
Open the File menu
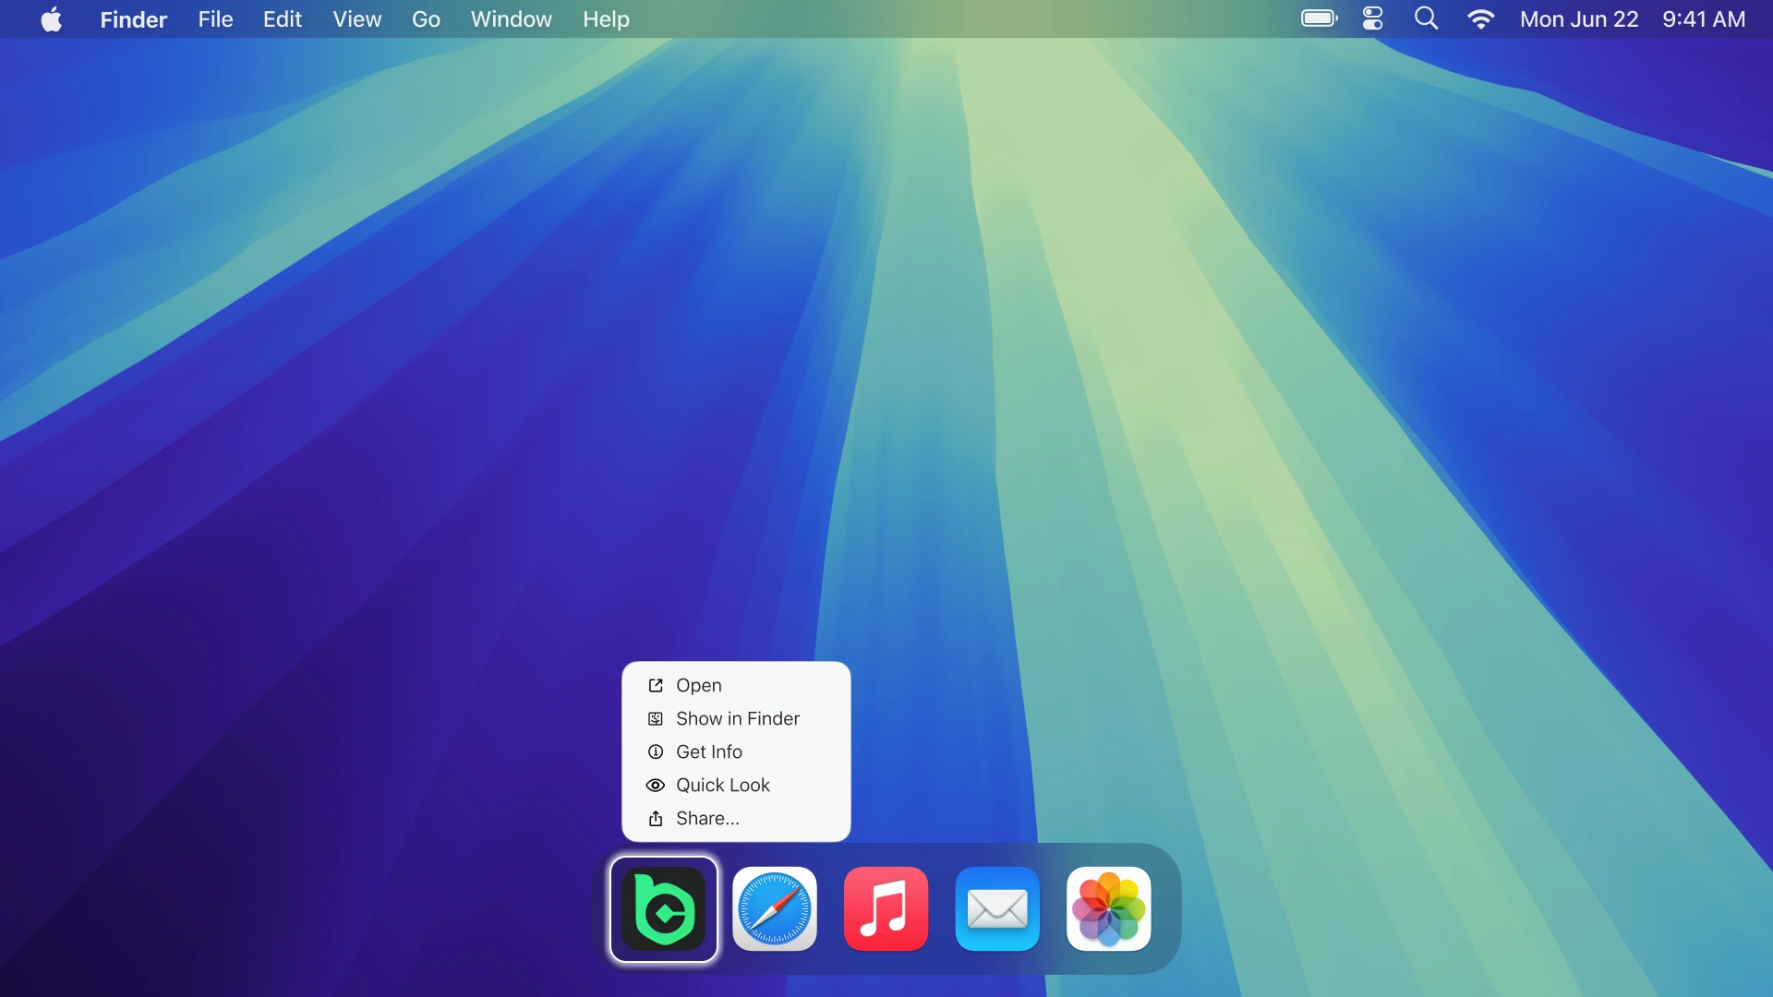click(x=214, y=18)
